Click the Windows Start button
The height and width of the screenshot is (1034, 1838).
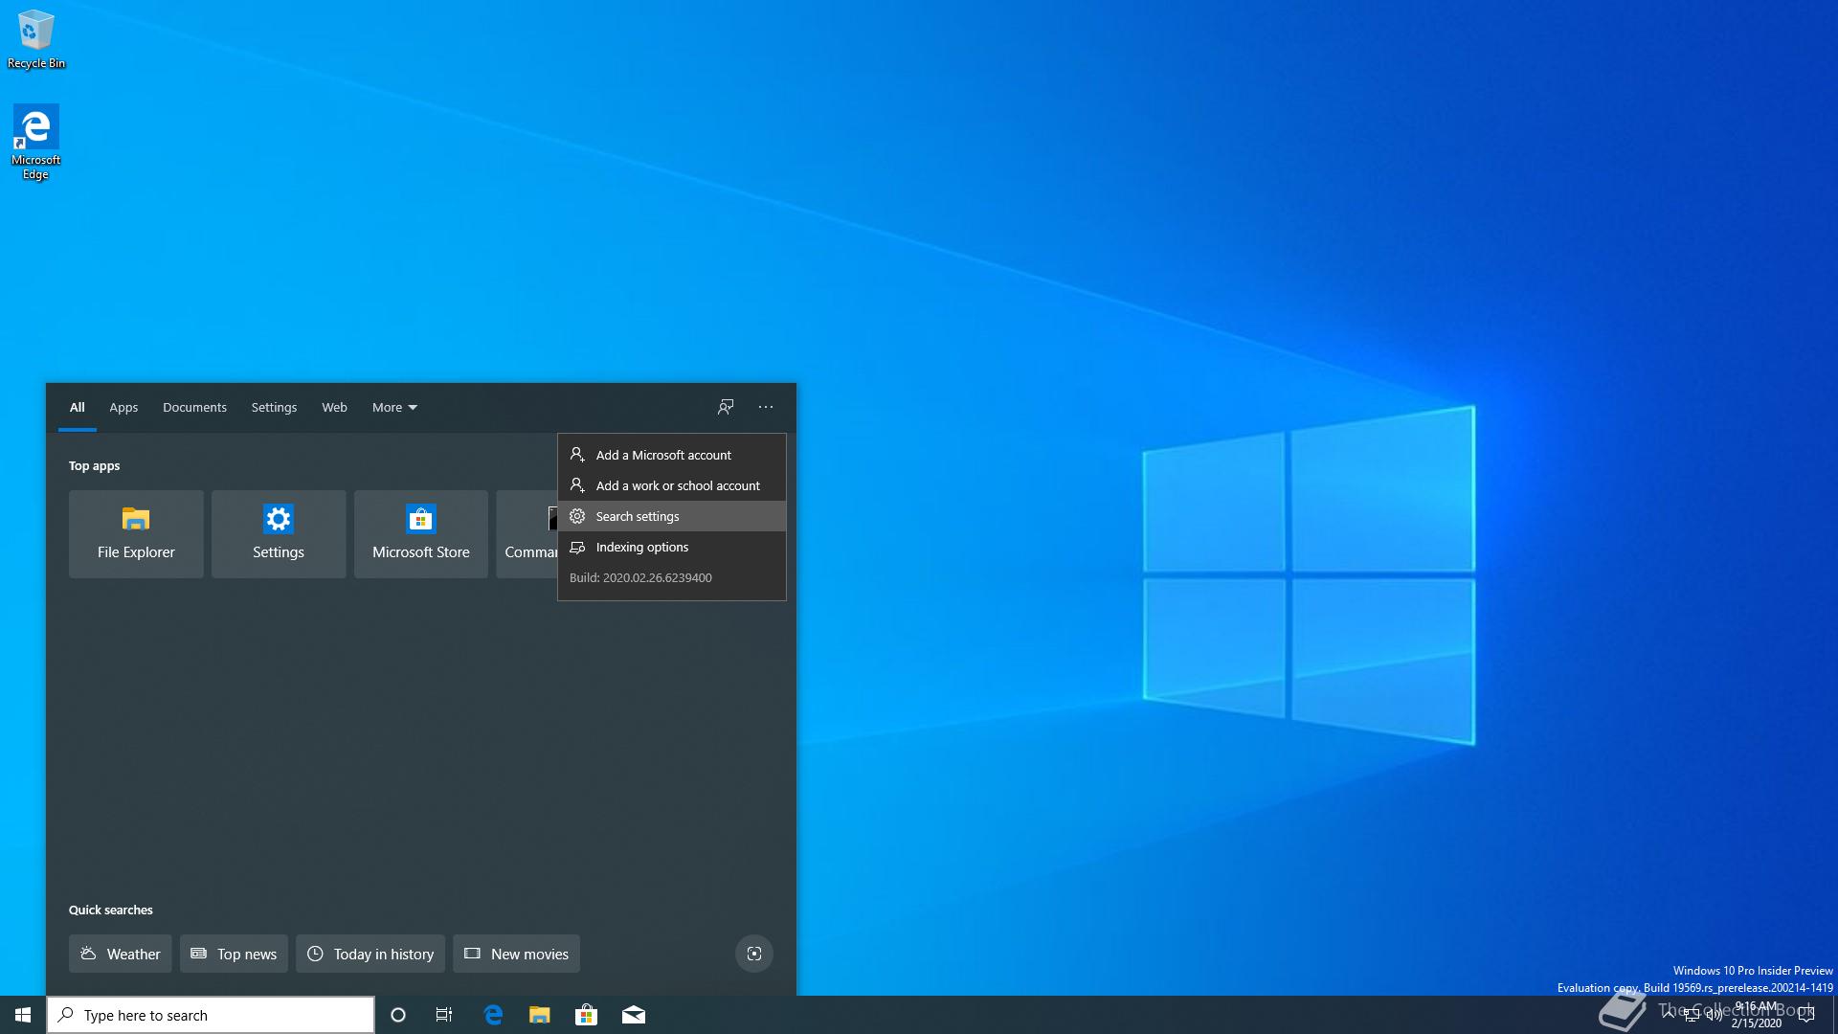(23, 1015)
